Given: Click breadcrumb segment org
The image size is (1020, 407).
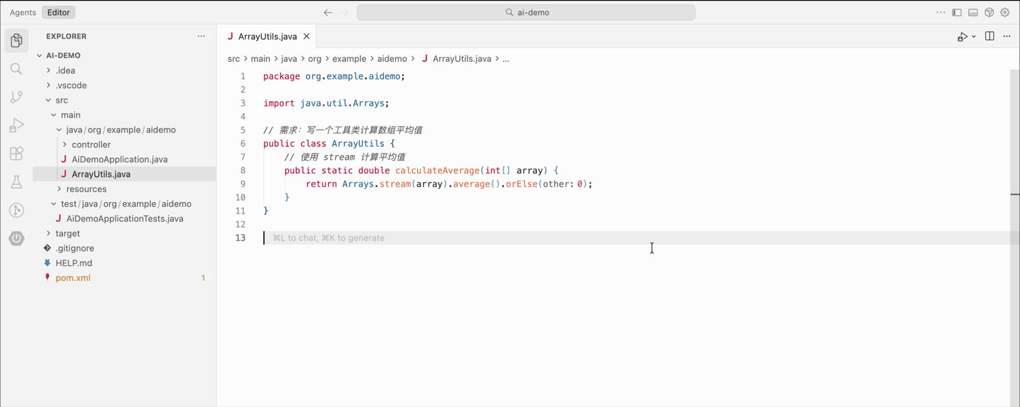Looking at the screenshot, I should click(314, 59).
